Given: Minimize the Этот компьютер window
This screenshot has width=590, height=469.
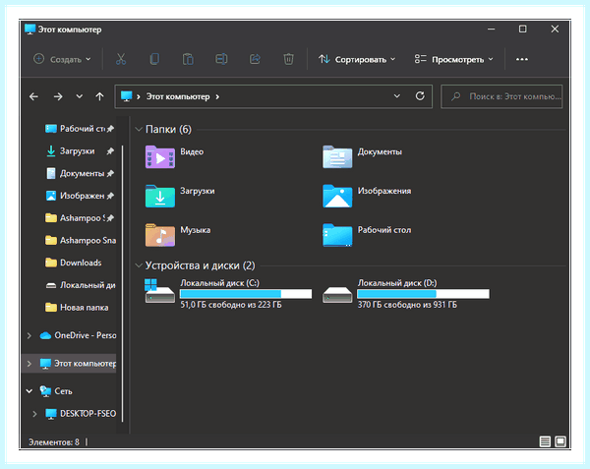Looking at the screenshot, I should tap(491, 29).
